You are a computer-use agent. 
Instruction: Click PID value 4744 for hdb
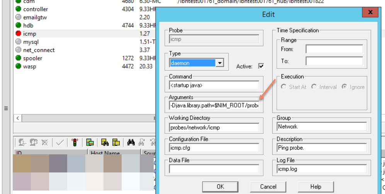click(x=128, y=25)
